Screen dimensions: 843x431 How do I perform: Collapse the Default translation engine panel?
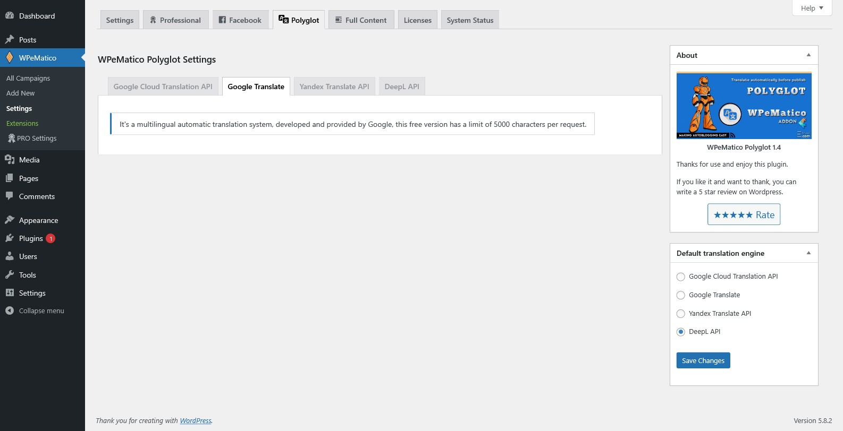click(x=808, y=253)
